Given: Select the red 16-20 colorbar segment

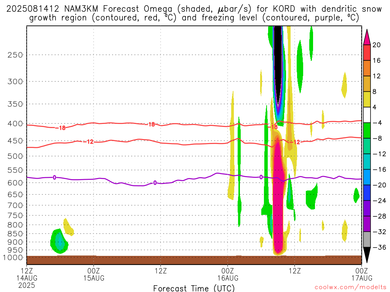Looking at the screenshot, I should coord(367,52).
